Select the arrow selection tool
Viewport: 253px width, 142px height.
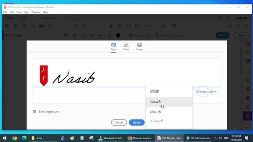coord(111,26)
